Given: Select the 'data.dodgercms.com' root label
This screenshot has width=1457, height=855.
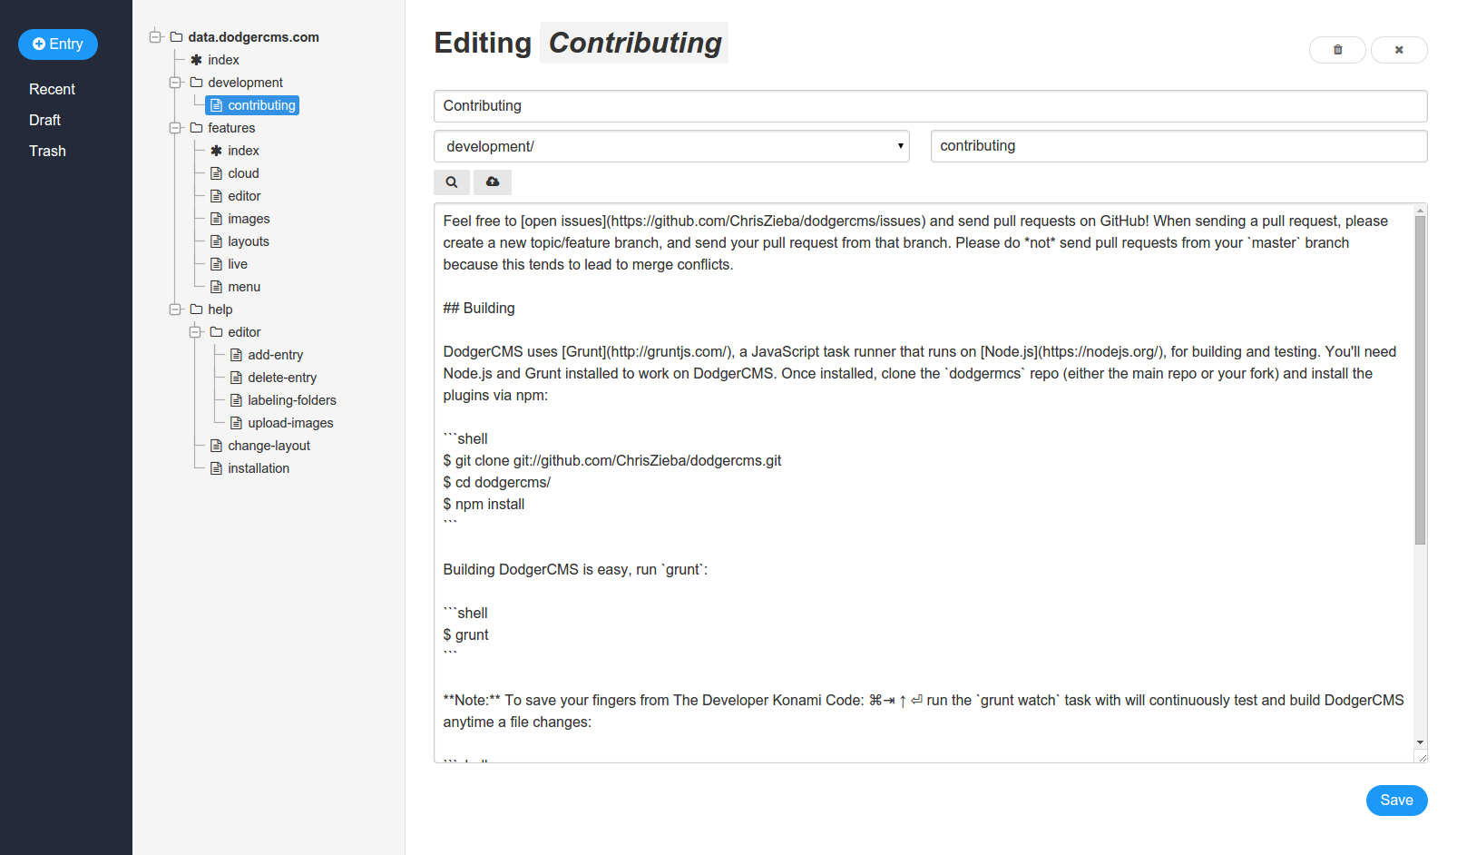Looking at the screenshot, I should (x=253, y=37).
